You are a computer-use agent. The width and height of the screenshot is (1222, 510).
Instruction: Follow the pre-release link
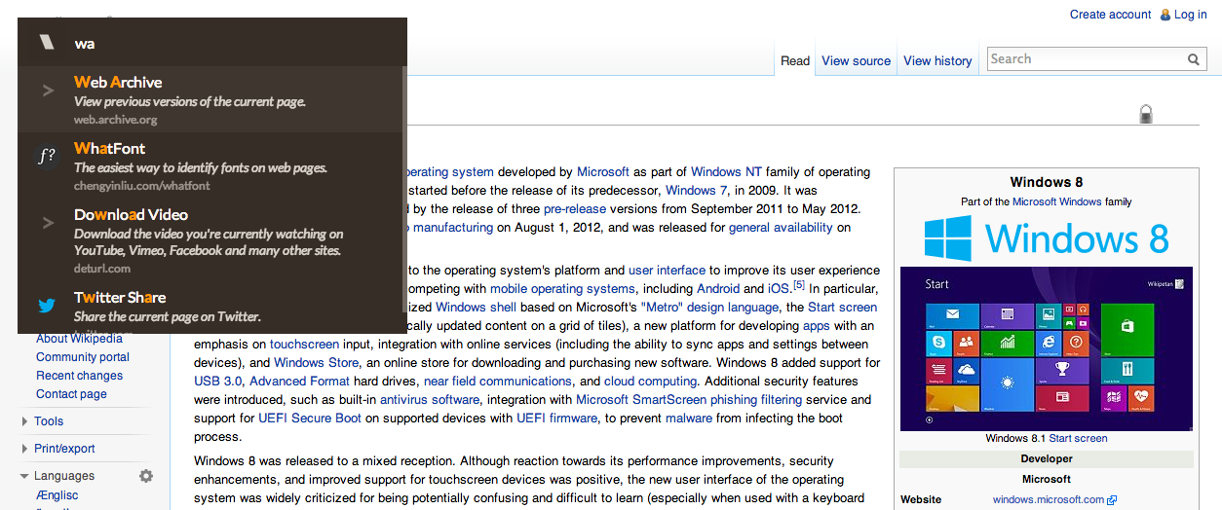tap(575, 209)
